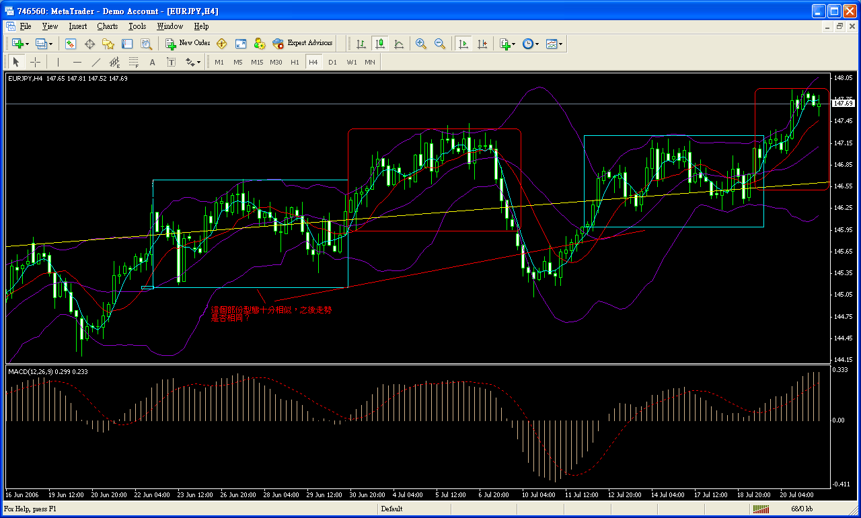Select the Horizontal Line drawing tool
The width and height of the screenshot is (861, 518).
click(x=77, y=62)
